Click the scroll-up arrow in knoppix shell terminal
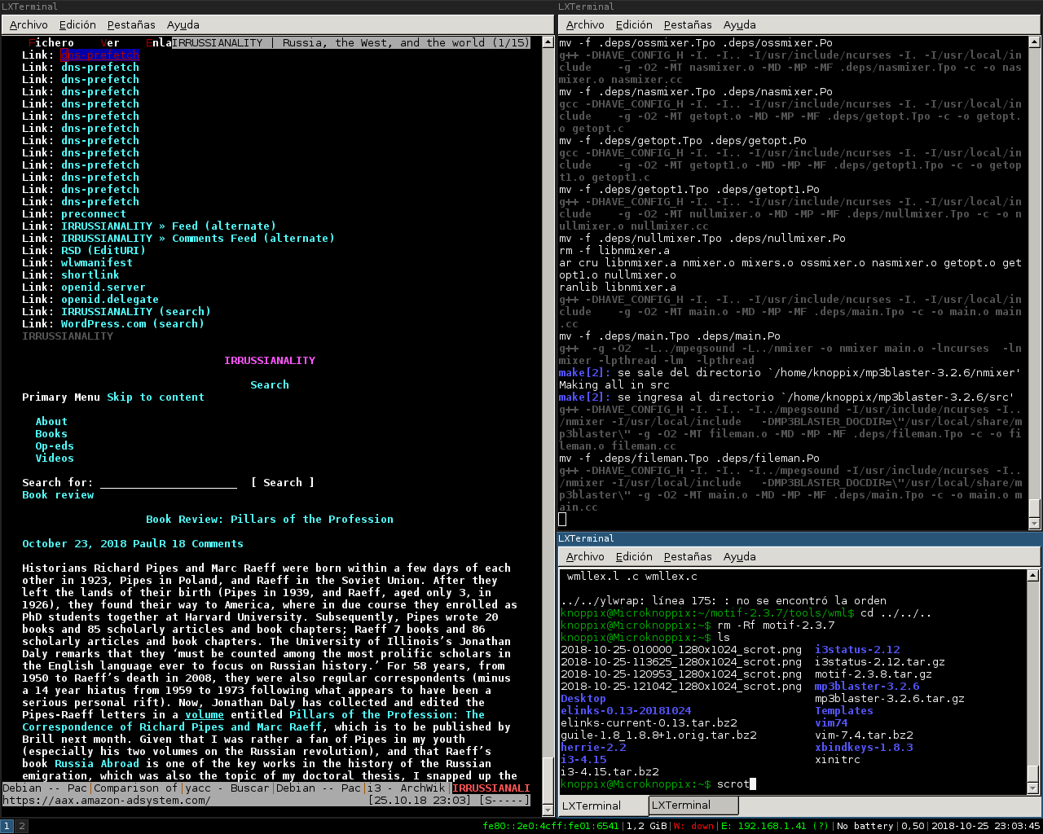Screen dimensions: 1043x834 click(1034, 575)
